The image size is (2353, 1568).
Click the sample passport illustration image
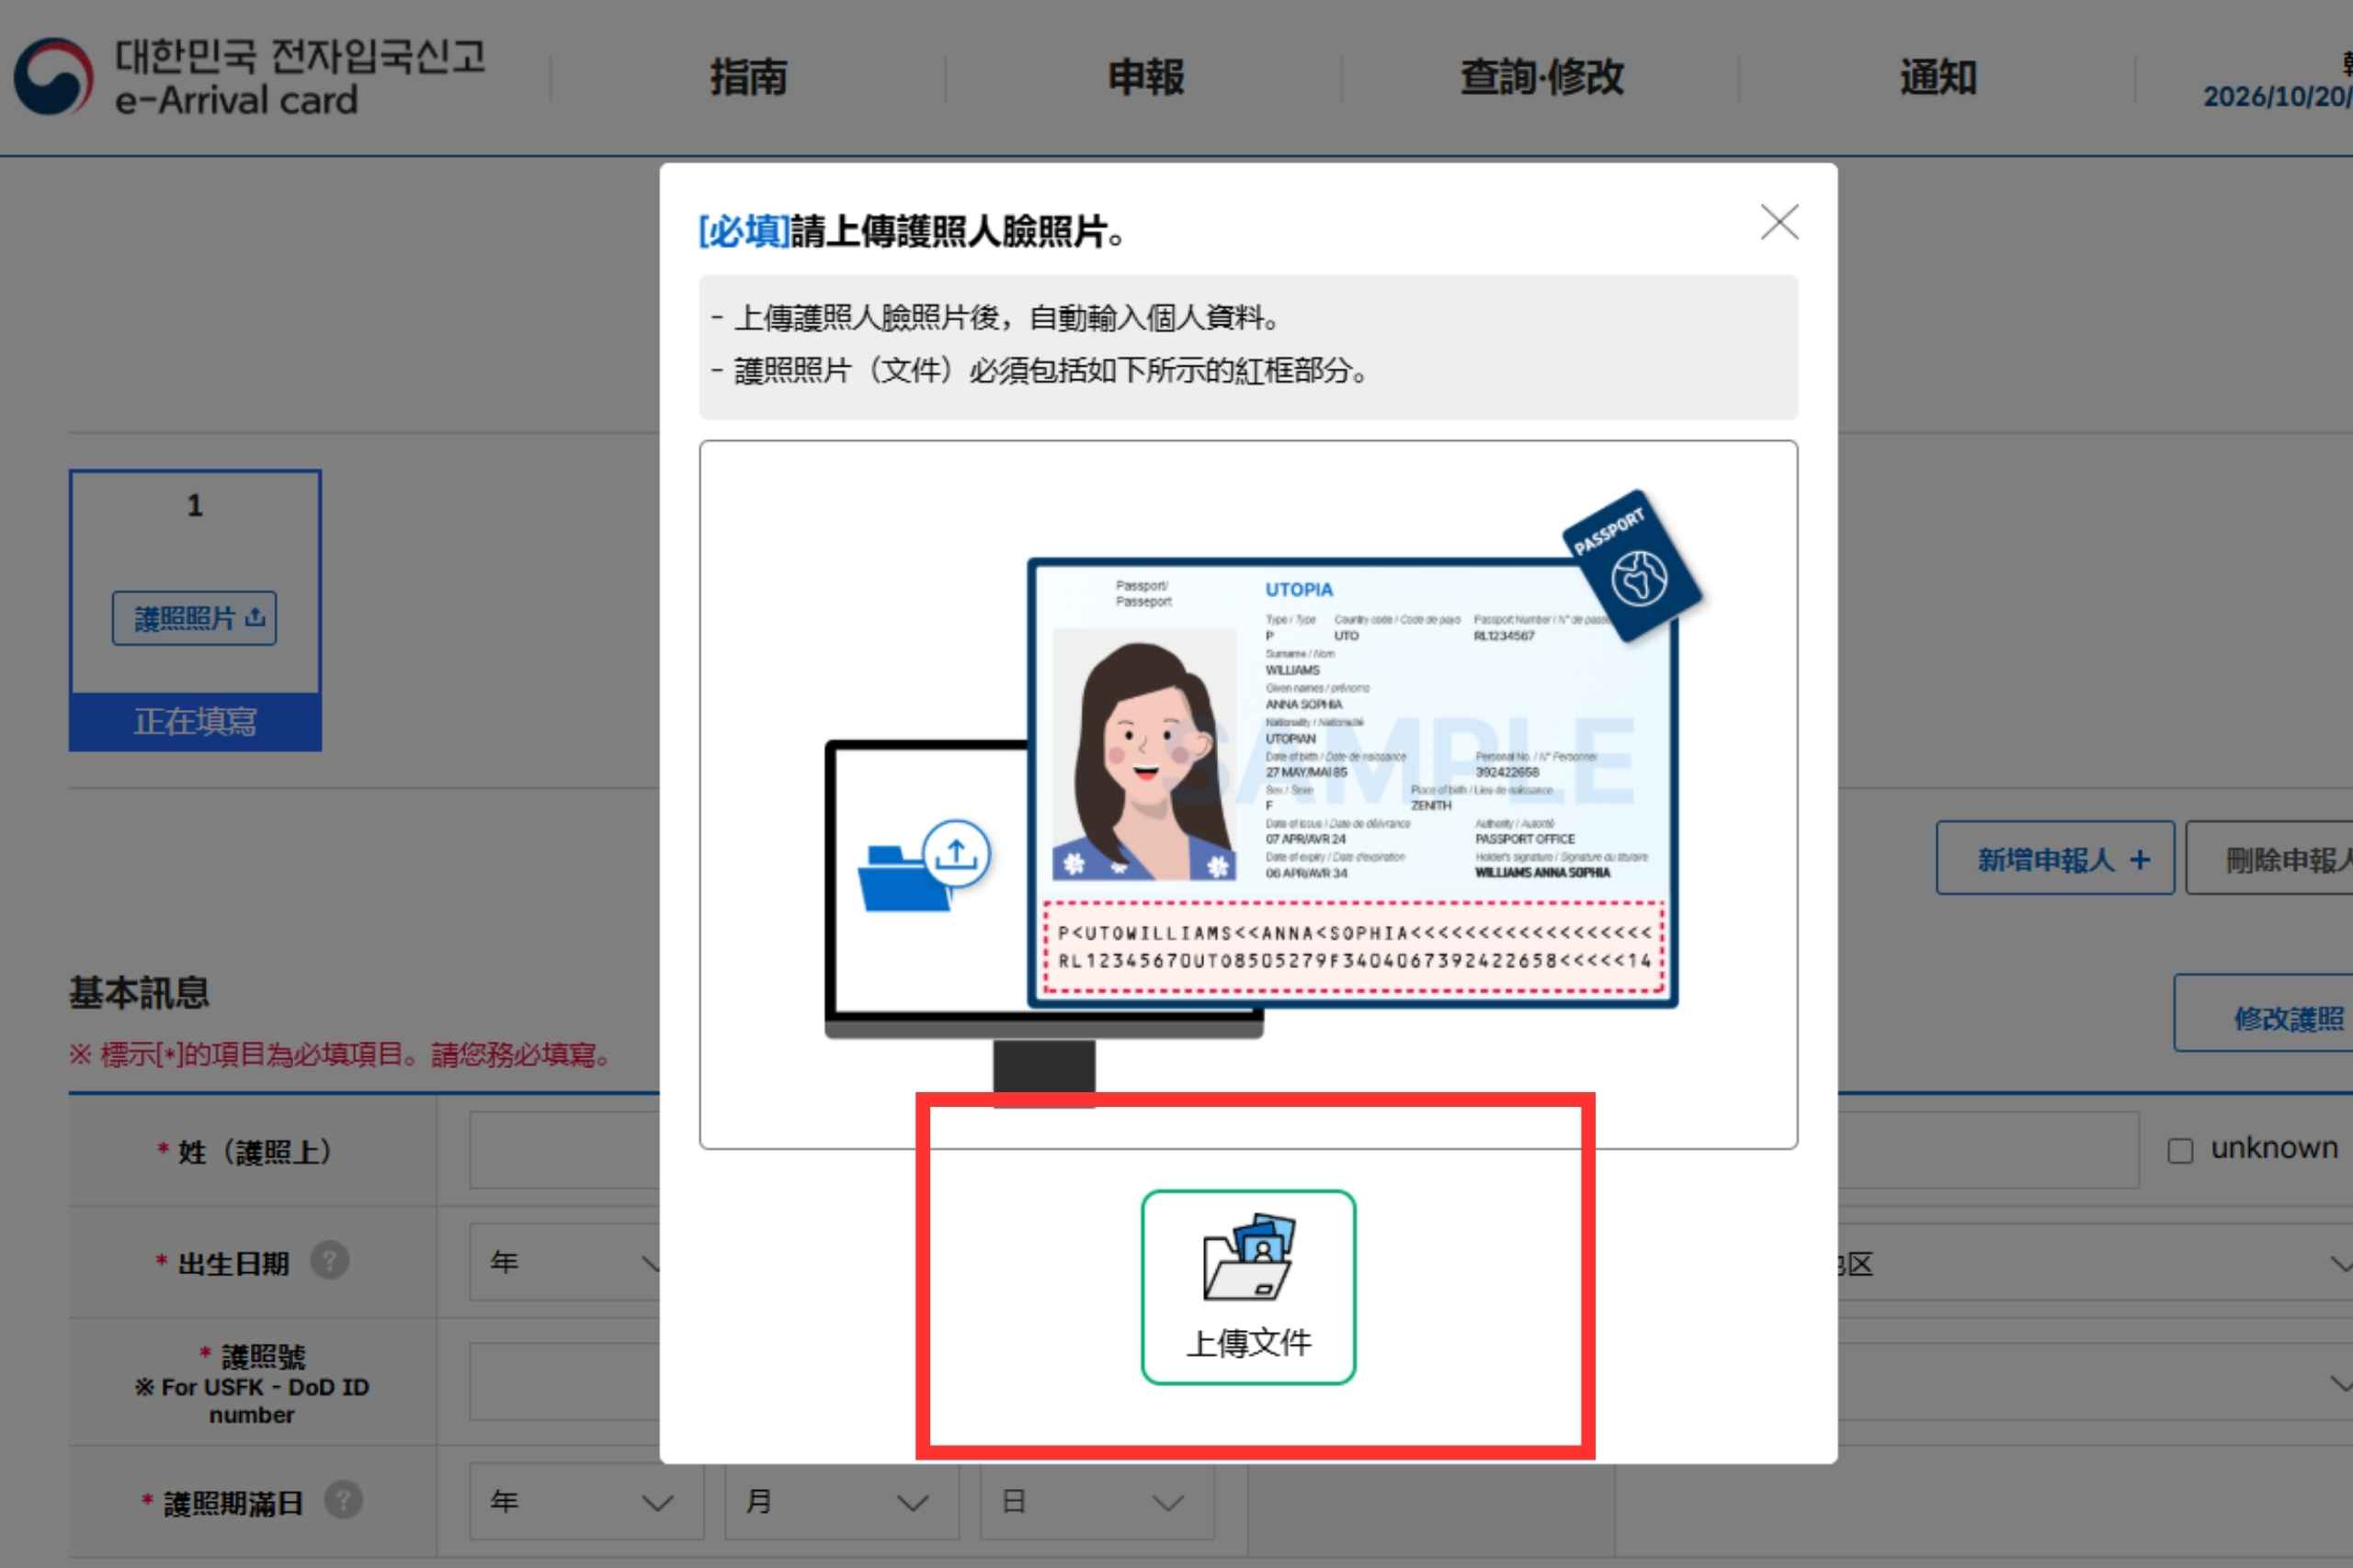[1353, 782]
